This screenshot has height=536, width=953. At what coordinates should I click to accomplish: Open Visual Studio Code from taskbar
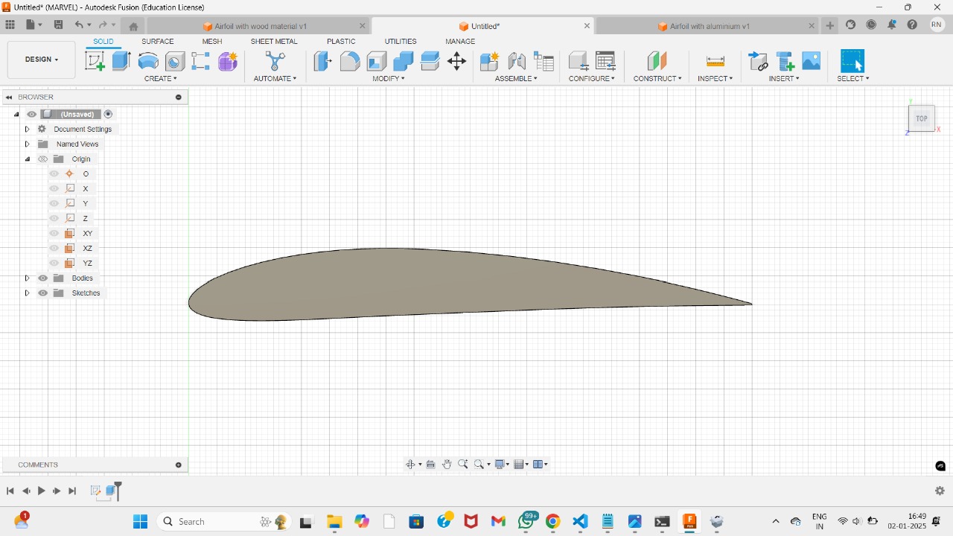(580, 522)
